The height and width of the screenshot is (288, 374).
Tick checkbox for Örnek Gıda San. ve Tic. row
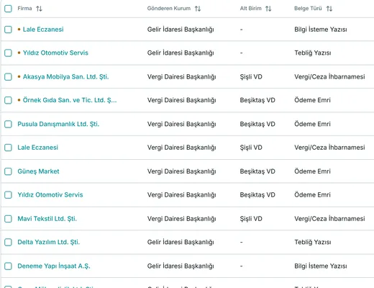8,100
